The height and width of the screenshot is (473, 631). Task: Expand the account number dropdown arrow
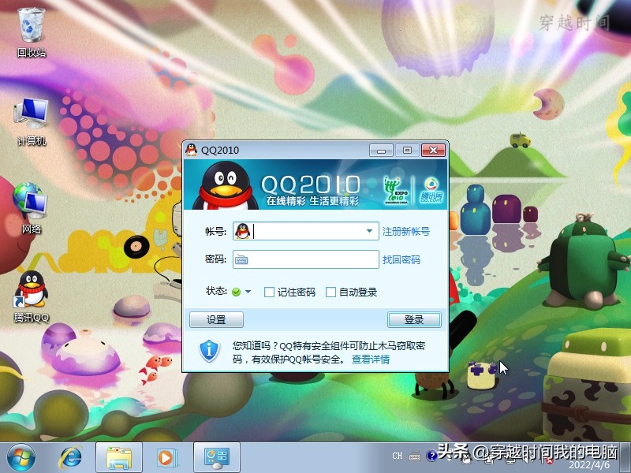[369, 231]
